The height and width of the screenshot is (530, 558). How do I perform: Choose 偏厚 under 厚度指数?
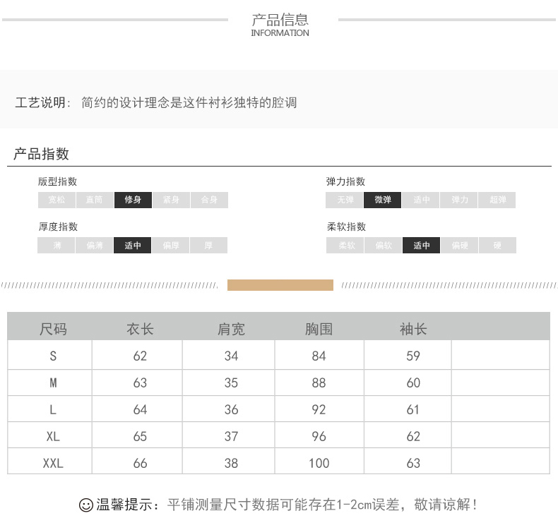point(171,246)
